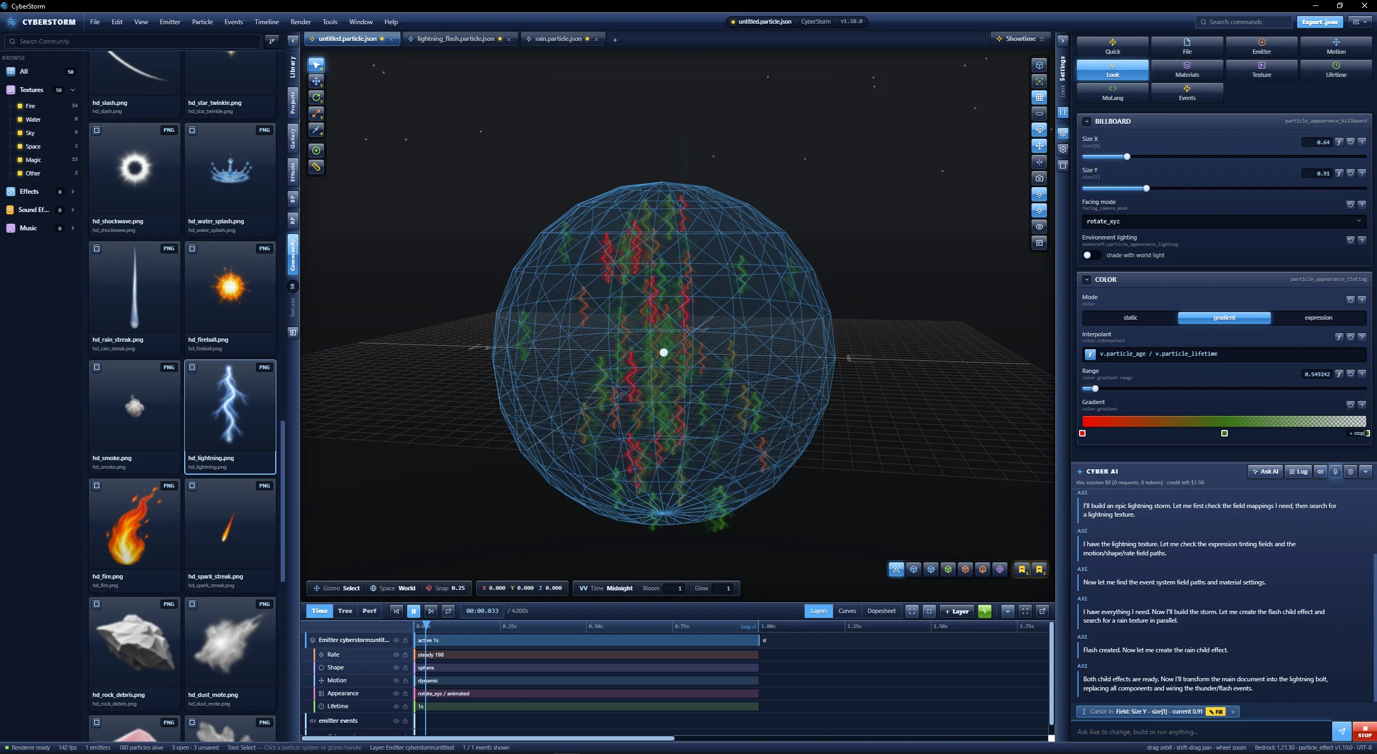Collapse the COLOR section
The width and height of the screenshot is (1377, 754).
[x=1087, y=279]
